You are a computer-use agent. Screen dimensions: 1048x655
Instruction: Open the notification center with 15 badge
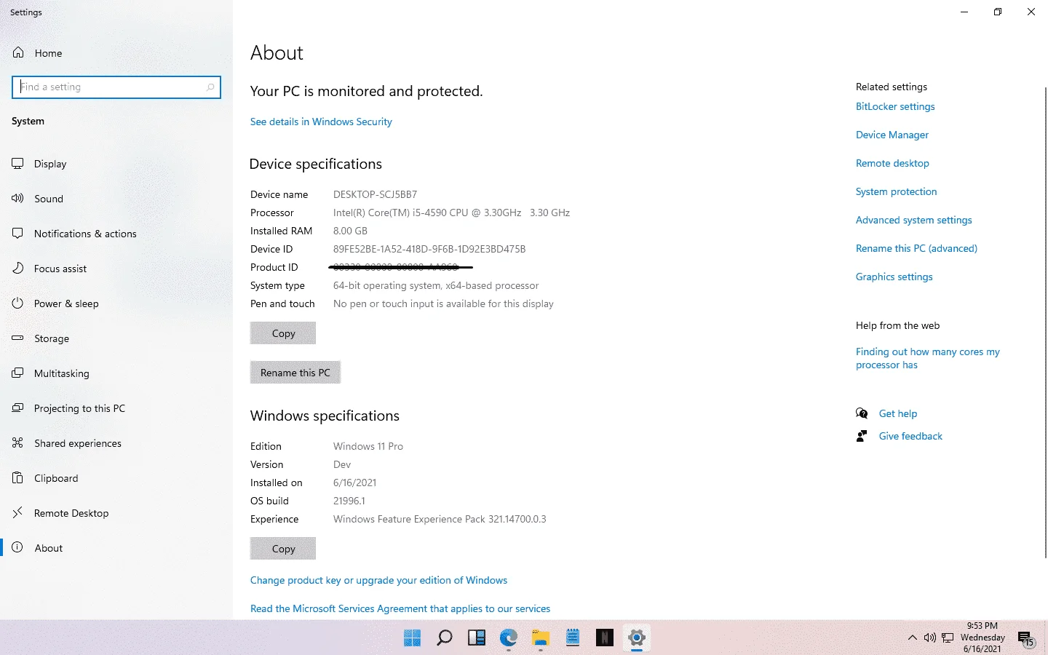pyautogui.click(x=1026, y=639)
